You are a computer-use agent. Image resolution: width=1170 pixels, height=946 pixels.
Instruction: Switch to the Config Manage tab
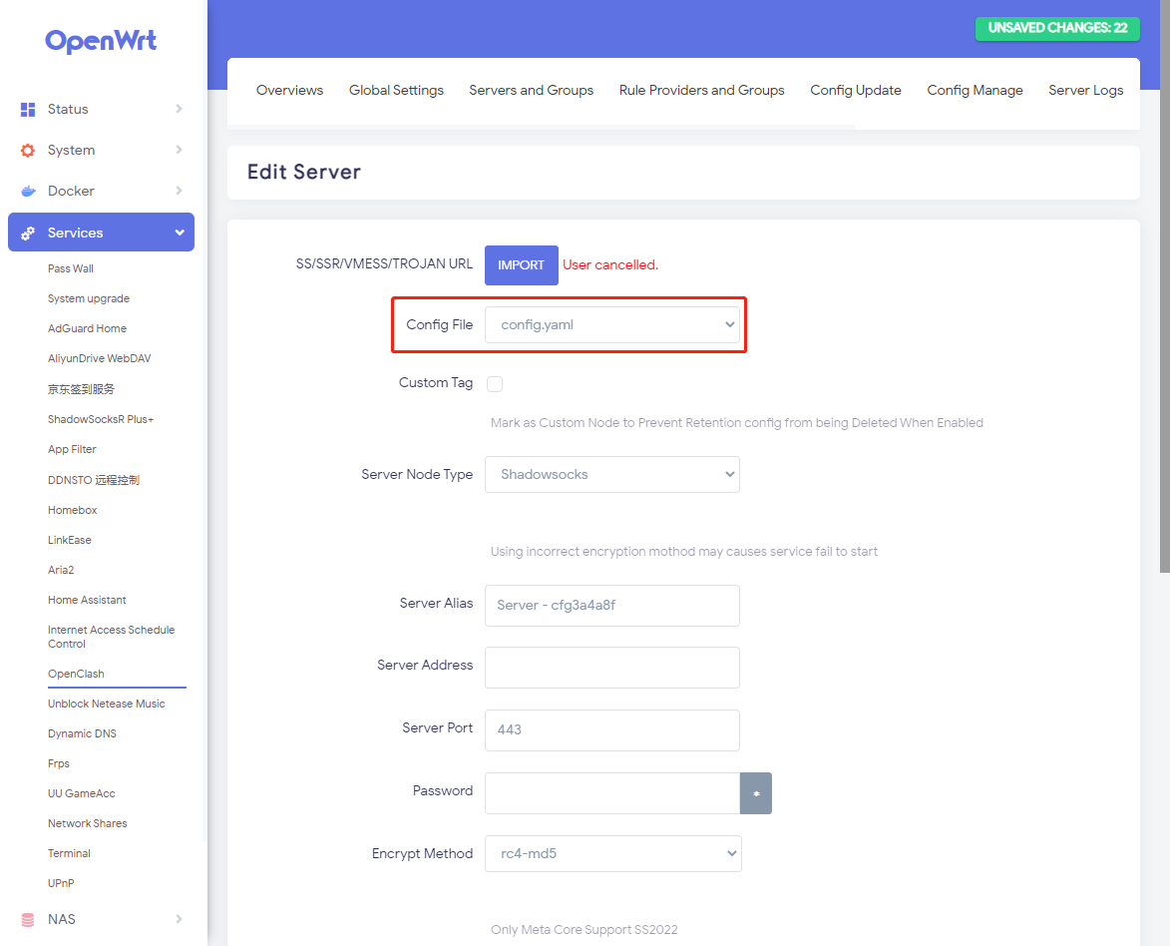[975, 91]
